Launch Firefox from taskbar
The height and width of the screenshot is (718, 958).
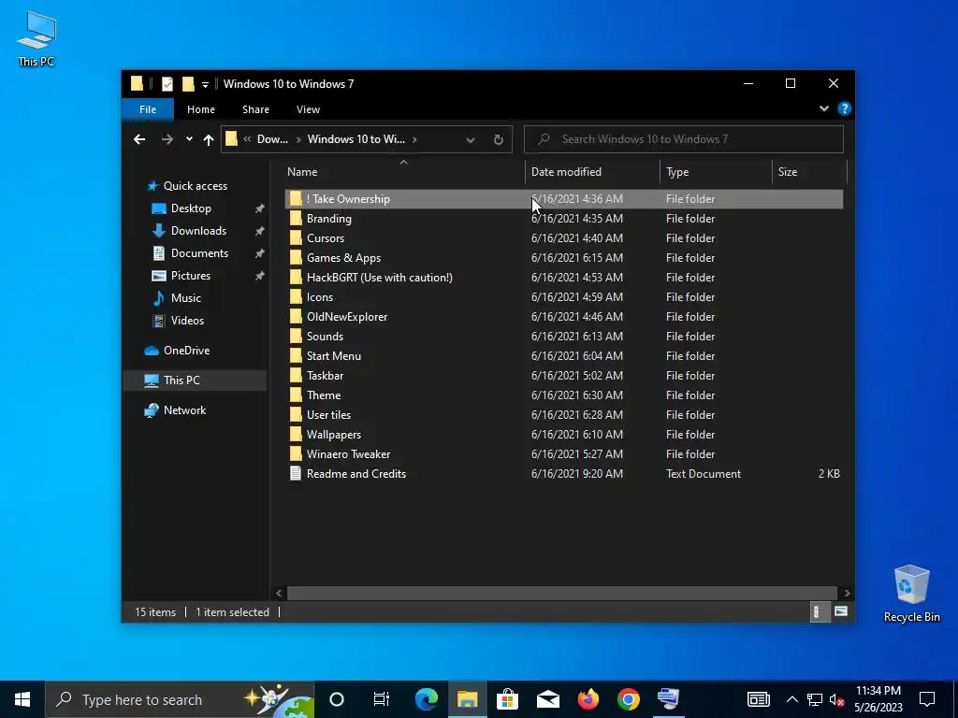tap(588, 699)
